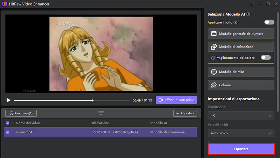Image resolution: width=280 pixels, height=158 pixels.
Task: Click the 00:49 / 01:13 time display
Action: tap(142, 100)
